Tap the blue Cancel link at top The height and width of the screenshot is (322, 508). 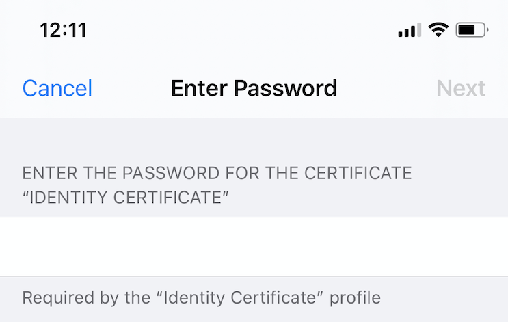coord(57,88)
